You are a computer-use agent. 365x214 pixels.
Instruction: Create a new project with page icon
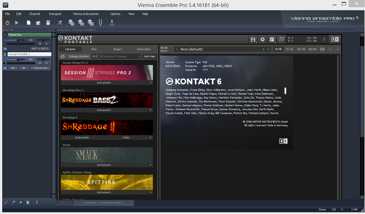pyautogui.click(x=29, y=23)
